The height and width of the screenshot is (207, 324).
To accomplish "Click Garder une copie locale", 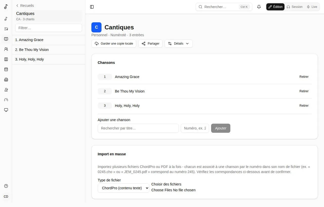I will pyautogui.click(x=114, y=44).
